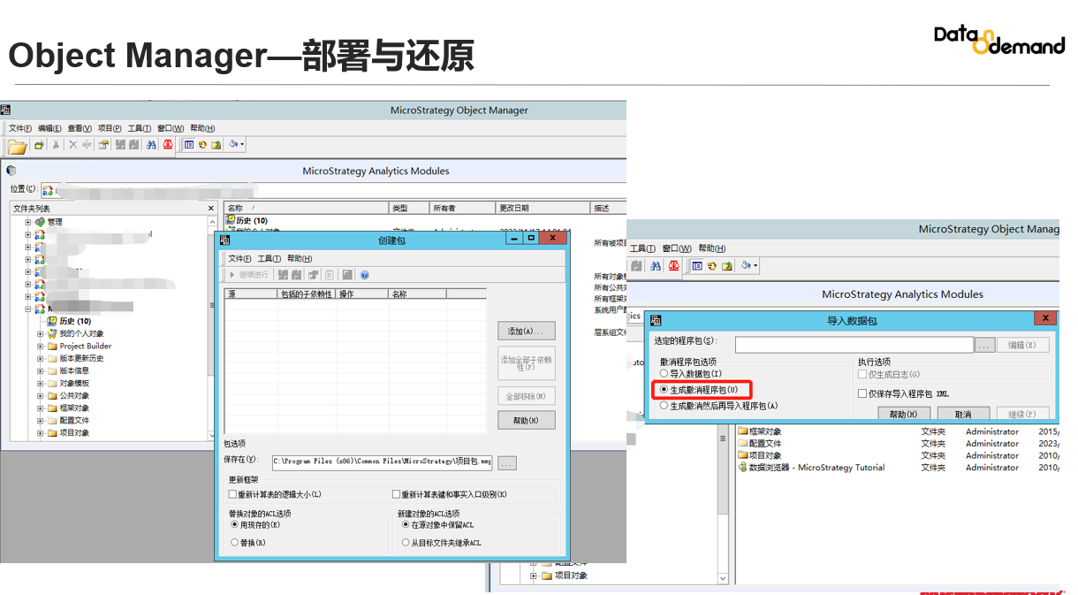This screenshot has width=1078, height=595.
Task: Expand the 版本信息 tree node
Action: [40, 371]
